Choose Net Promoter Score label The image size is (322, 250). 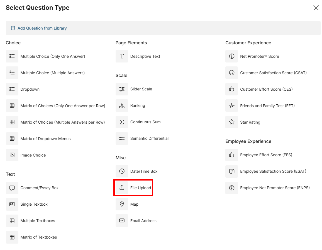point(260,56)
